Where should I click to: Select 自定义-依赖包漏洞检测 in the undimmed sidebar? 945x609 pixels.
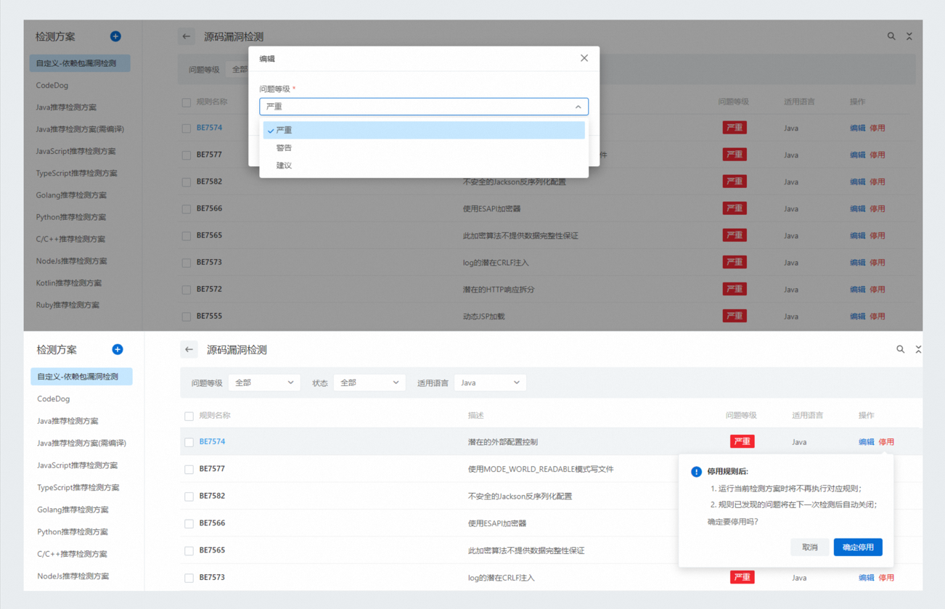81,377
